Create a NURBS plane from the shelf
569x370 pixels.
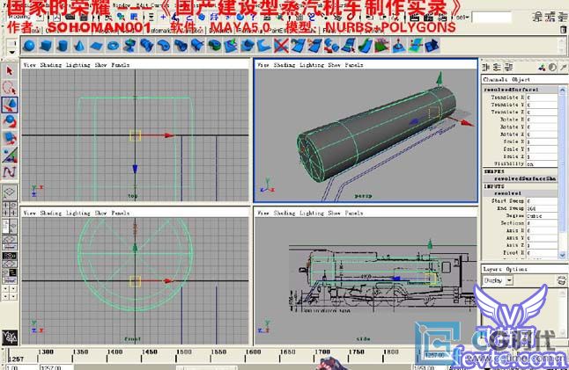[97, 46]
